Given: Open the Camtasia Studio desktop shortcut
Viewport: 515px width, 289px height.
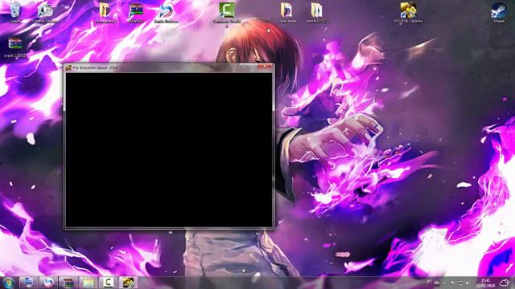Looking at the screenshot, I should (x=227, y=13).
